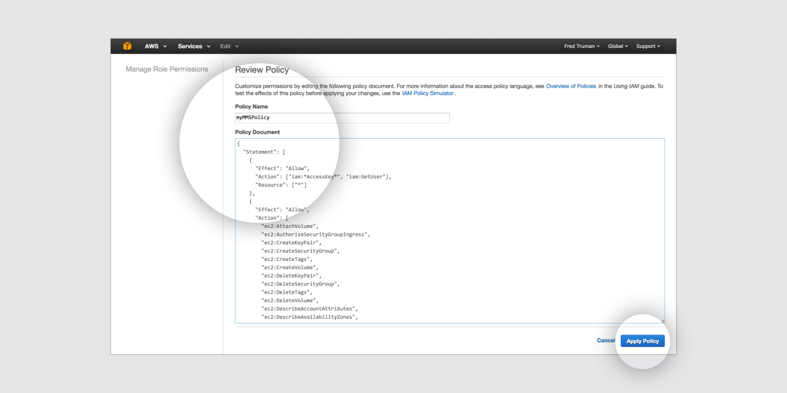Viewport: 787px width, 393px height.
Task: Open the Support menu
Action: tap(648, 47)
